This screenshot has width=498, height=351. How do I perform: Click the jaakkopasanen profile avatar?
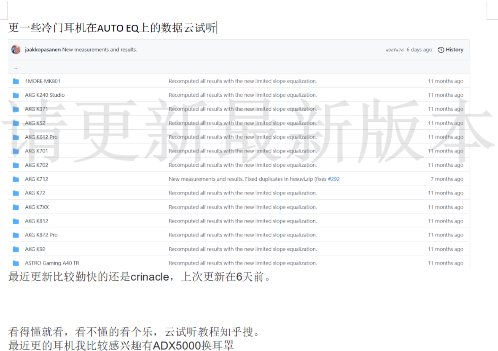coord(16,50)
